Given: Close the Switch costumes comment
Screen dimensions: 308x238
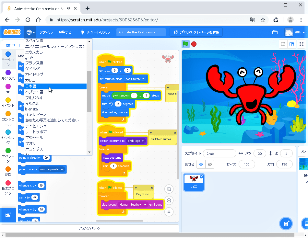Looking at the screenshot, I should point(175,133).
